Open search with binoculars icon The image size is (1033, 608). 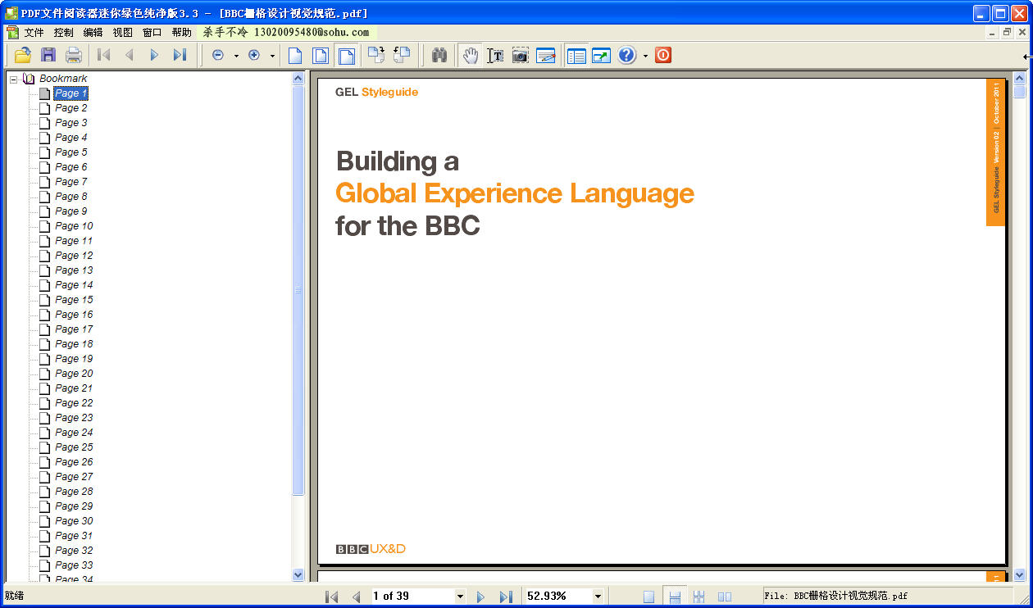tap(439, 55)
